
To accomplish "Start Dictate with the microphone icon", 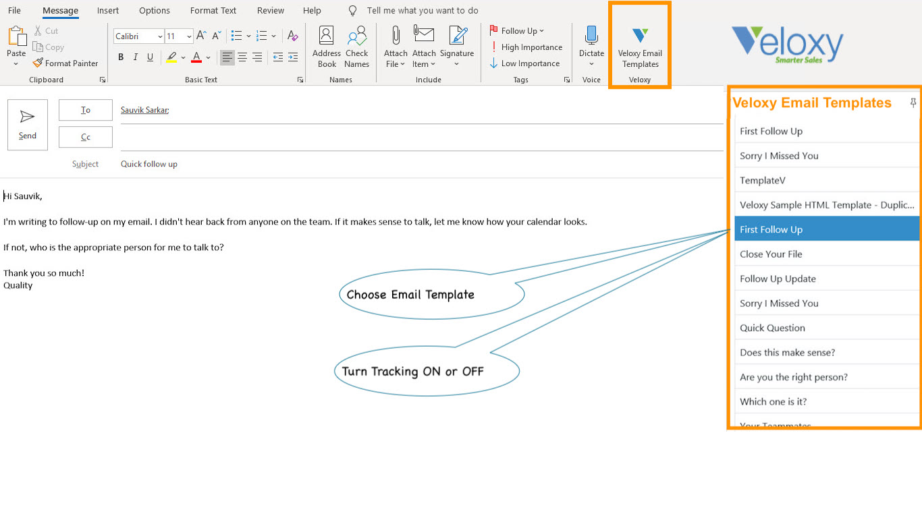I will coord(591,47).
